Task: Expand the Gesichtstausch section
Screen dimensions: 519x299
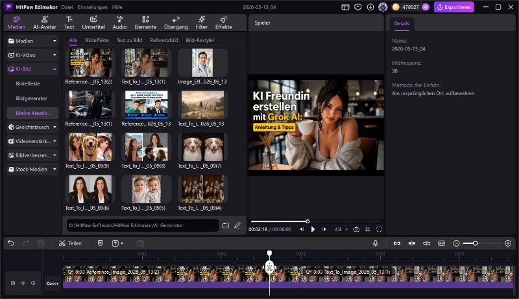Action: tap(32, 127)
